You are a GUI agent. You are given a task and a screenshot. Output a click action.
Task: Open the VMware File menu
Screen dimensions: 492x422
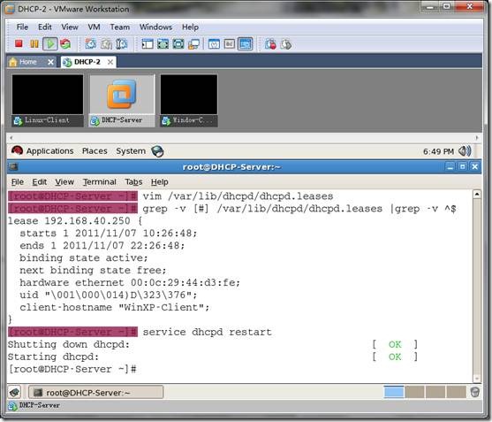pos(22,27)
